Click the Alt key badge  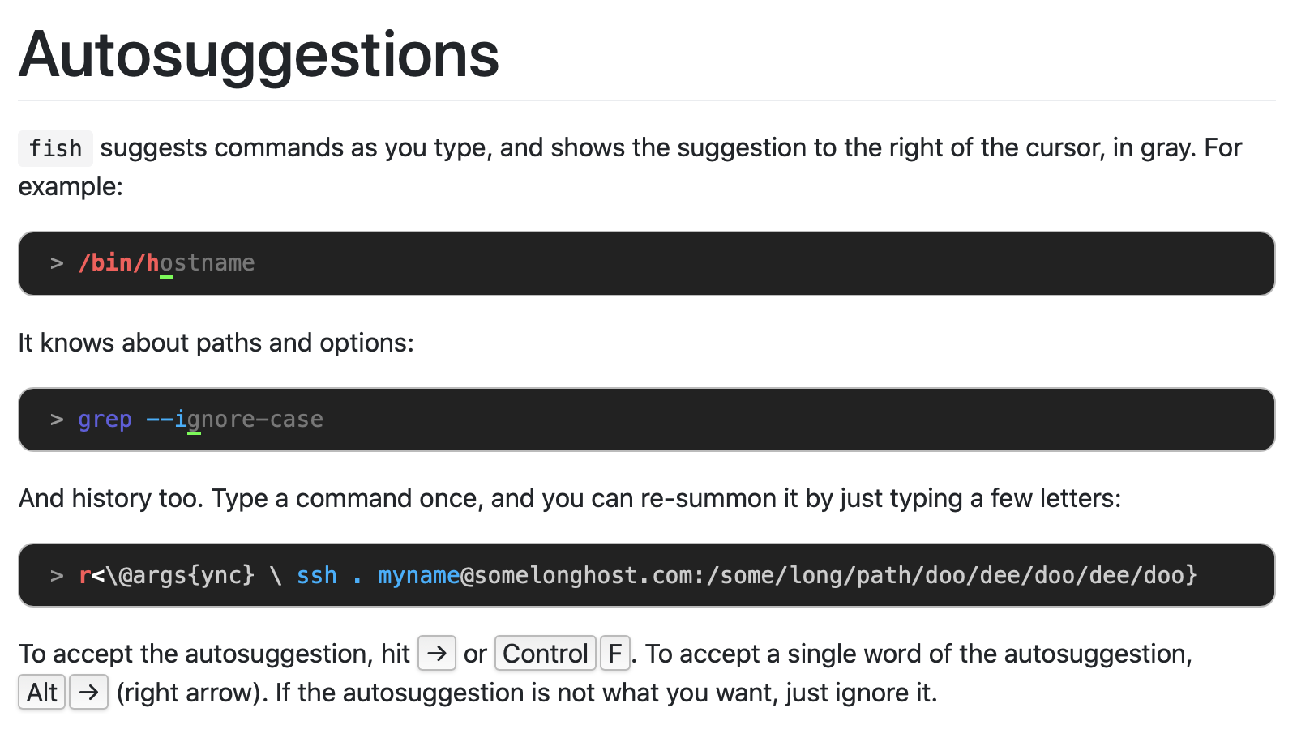[x=41, y=693]
